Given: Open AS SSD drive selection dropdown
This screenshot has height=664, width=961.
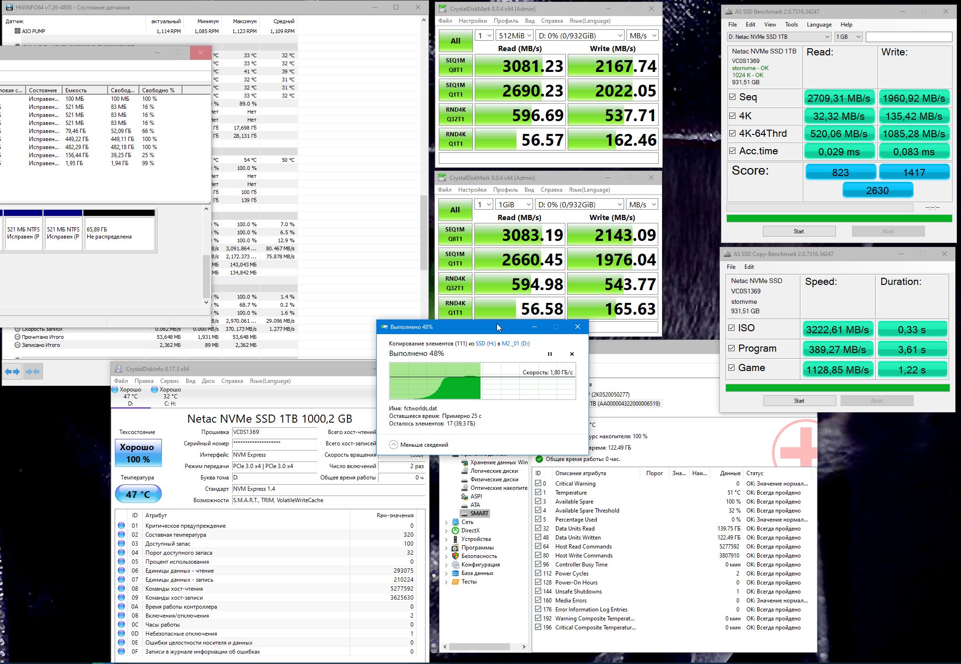Looking at the screenshot, I should [779, 37].
